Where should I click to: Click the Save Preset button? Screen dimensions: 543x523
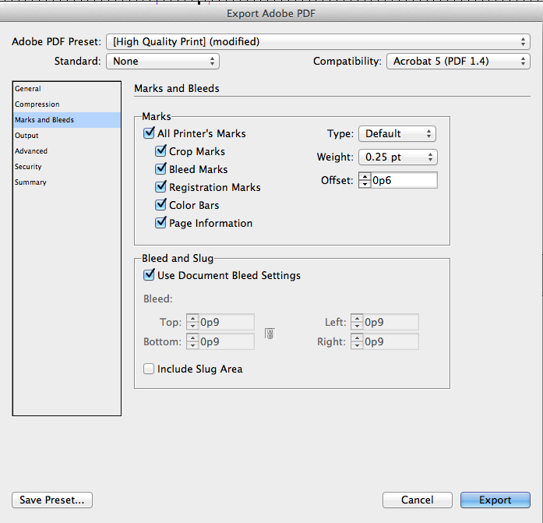coord(52,500)
